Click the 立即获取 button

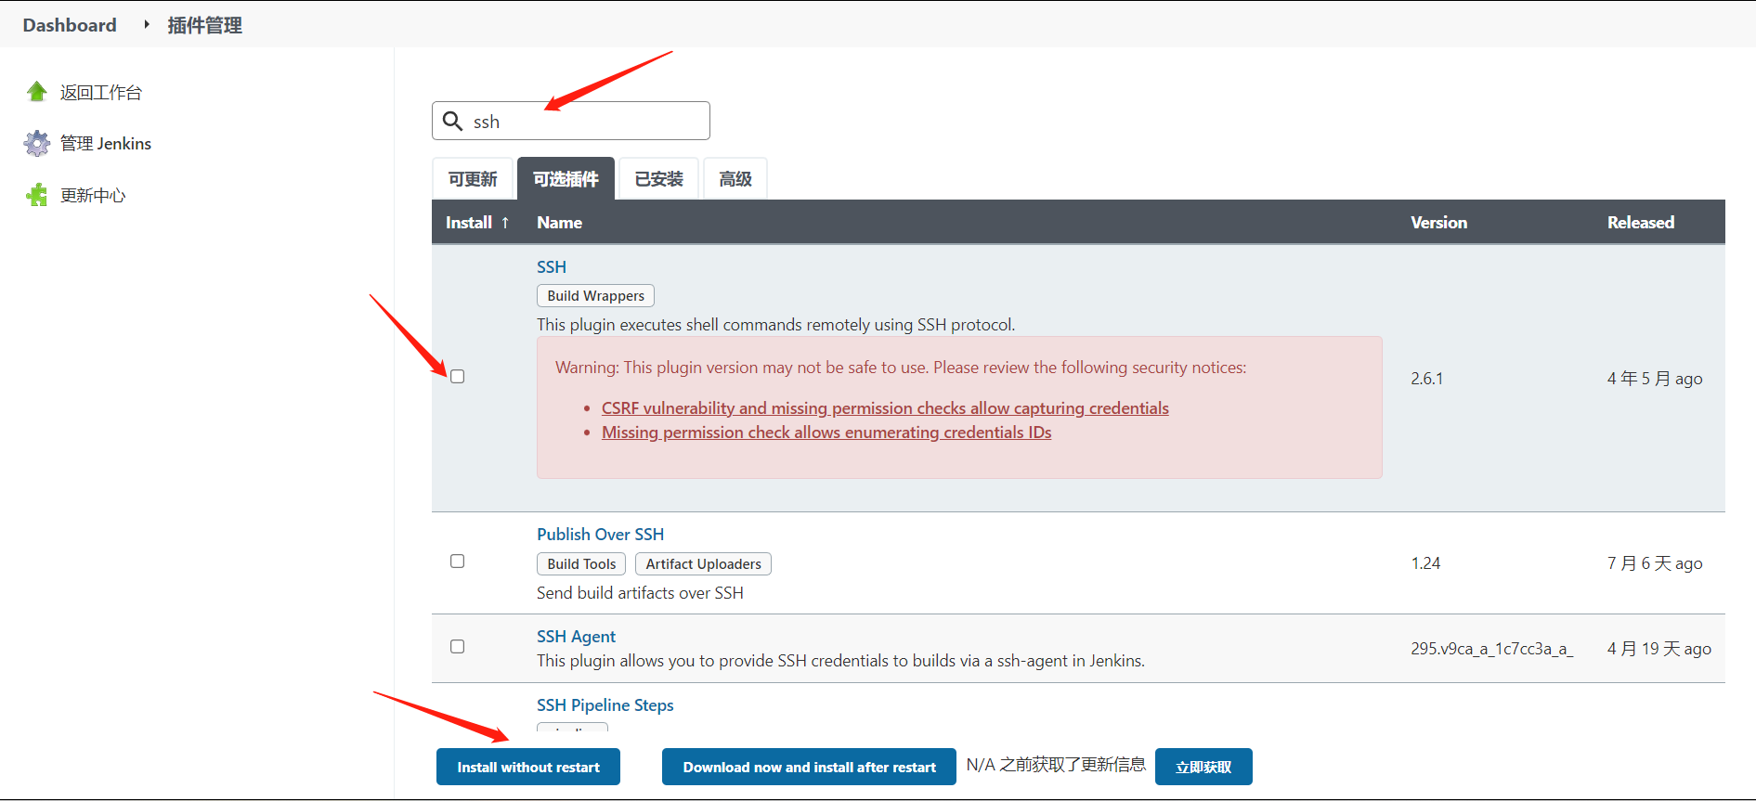(x=1203, y=768)
